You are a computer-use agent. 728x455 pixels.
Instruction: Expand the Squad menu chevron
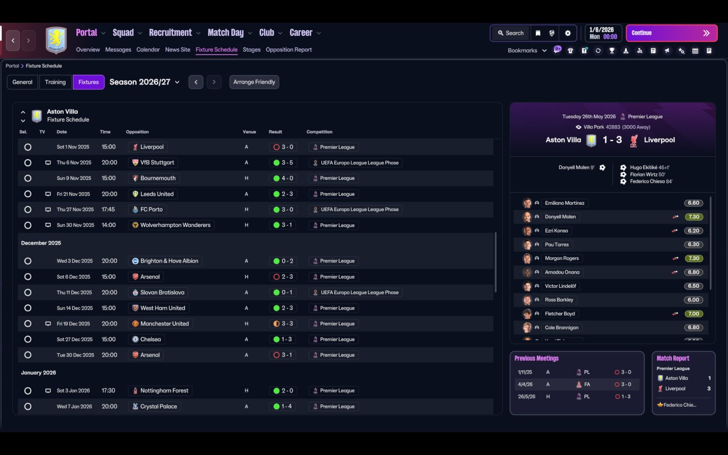tap(140, 33)
